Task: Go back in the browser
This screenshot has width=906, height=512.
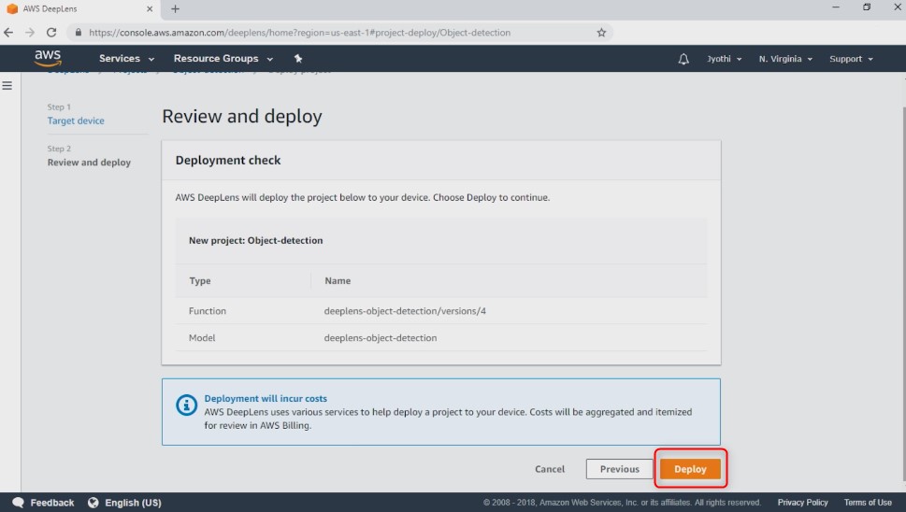Action: click(x=8, y=33)
